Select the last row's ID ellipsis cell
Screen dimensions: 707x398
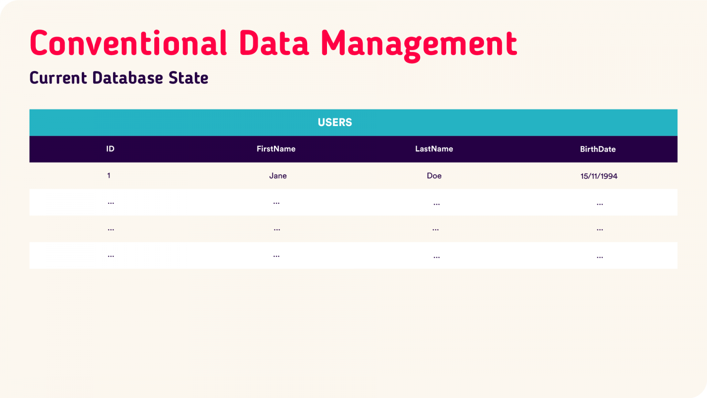point(110,256)
